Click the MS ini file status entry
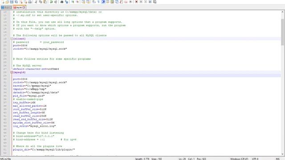The width and height of the screenshot is (285, 160). [x=6, y=159]
